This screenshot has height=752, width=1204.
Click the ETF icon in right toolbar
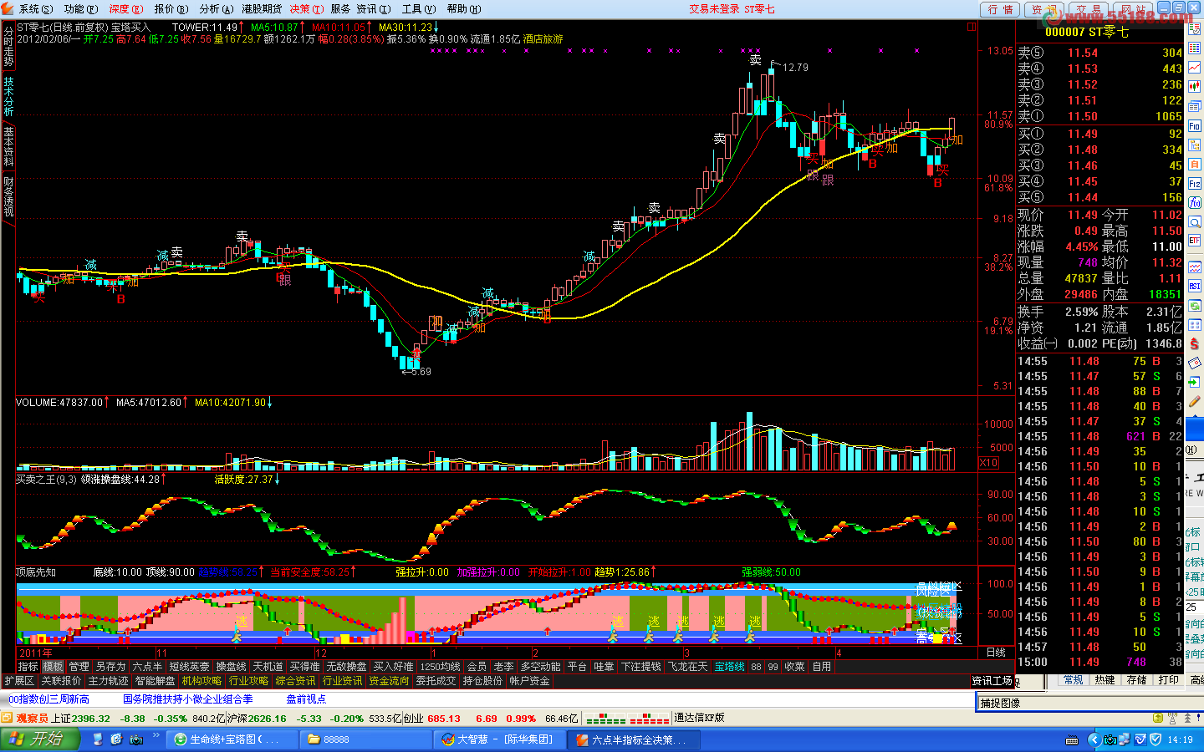coord(1195,241)
